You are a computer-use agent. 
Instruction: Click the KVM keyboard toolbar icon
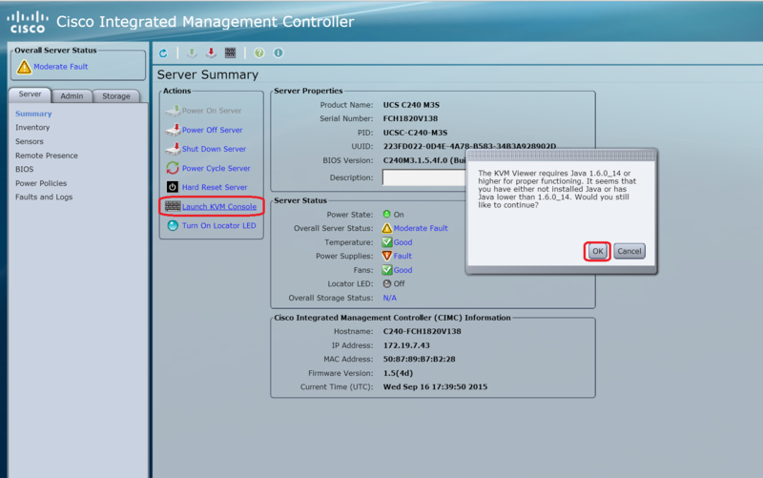pyautogui.click(x=230, y=52)
